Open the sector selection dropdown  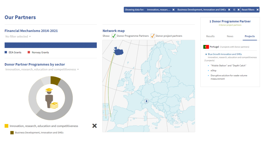(42, 69)
